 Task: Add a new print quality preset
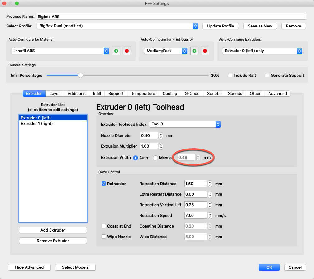pos(194,51)
